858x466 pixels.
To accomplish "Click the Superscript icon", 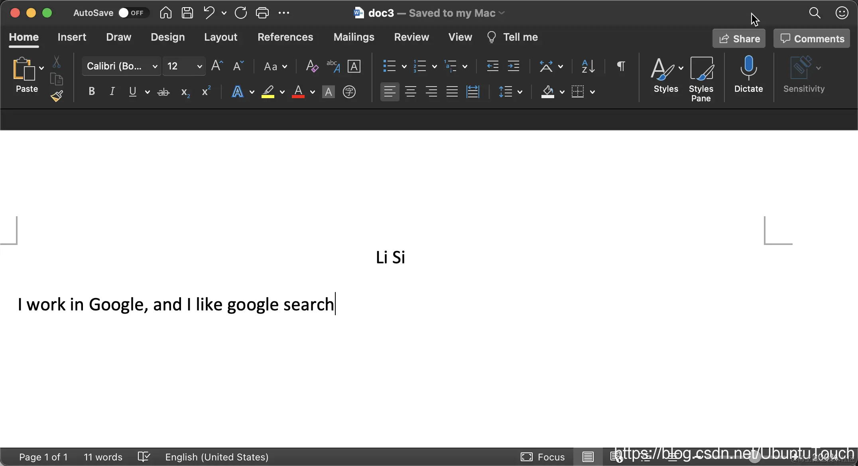I will coord(206,92).
